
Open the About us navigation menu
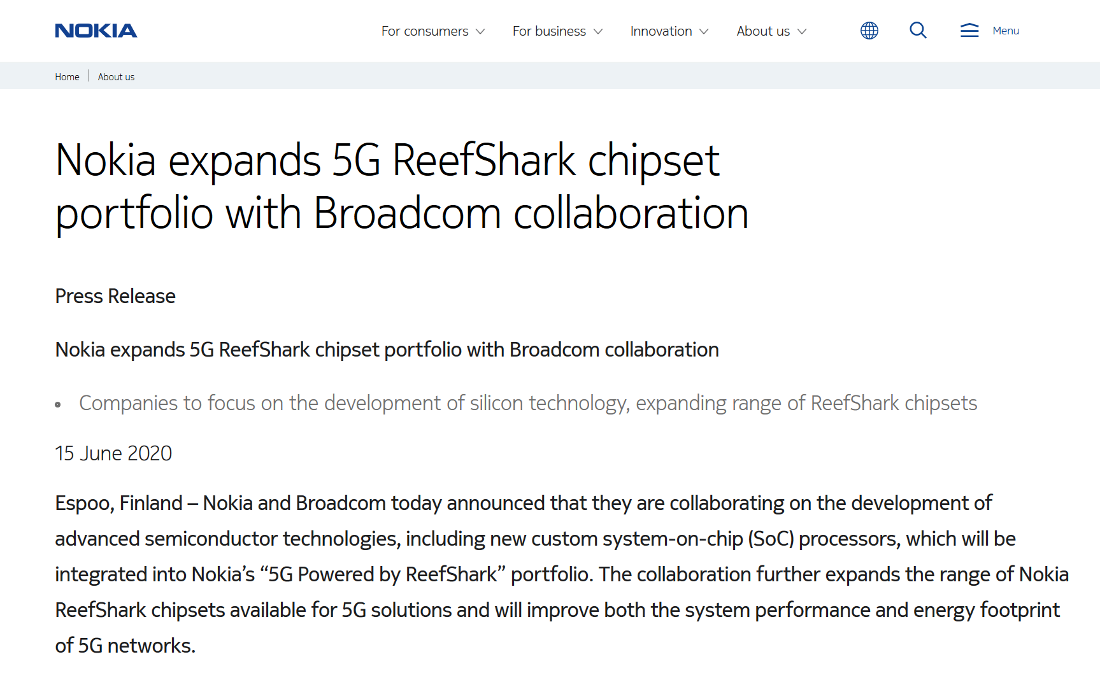tap(763, 31)
